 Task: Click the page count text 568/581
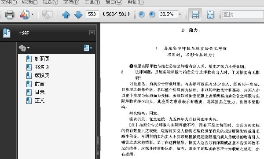[x=116, y=14]
